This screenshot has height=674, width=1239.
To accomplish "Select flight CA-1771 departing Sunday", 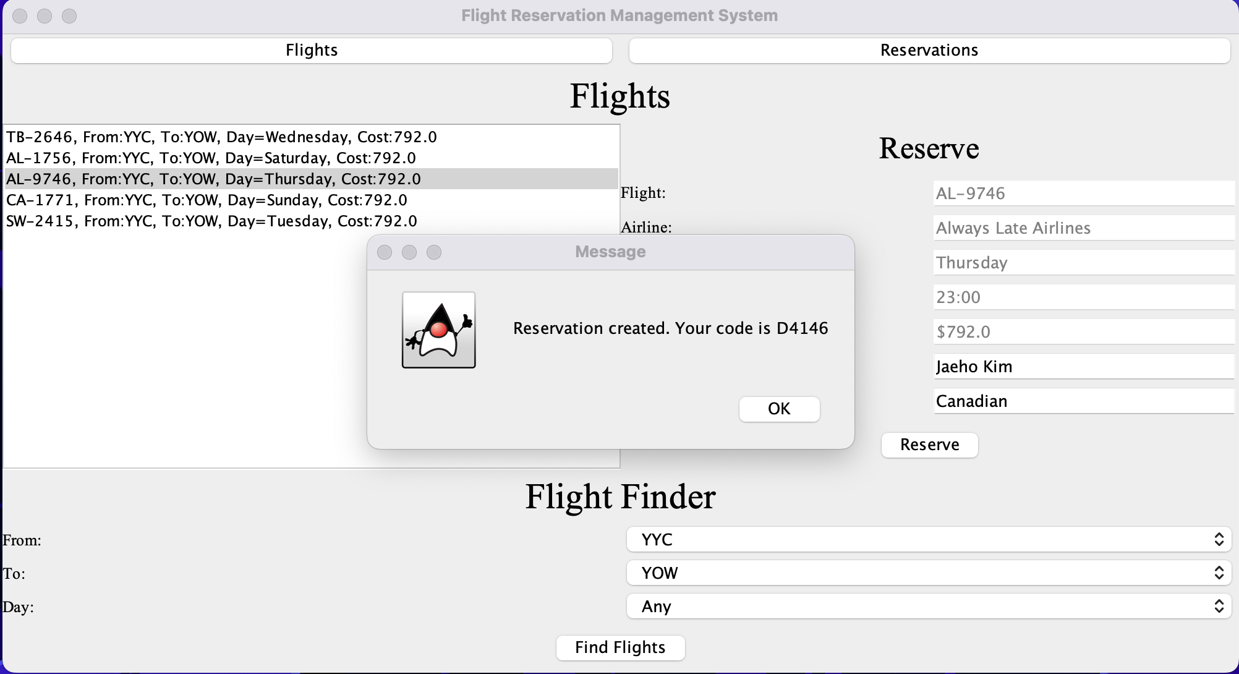I will pos(206,199).
